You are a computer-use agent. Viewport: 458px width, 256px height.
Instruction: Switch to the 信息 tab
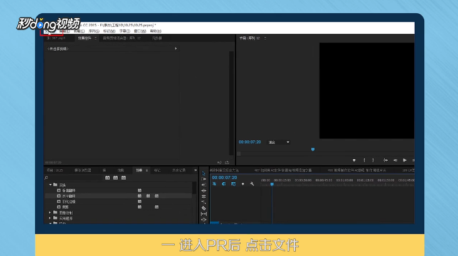click(x=121, y=170)
